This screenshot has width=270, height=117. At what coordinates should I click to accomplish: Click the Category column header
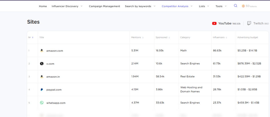(185, 37)
